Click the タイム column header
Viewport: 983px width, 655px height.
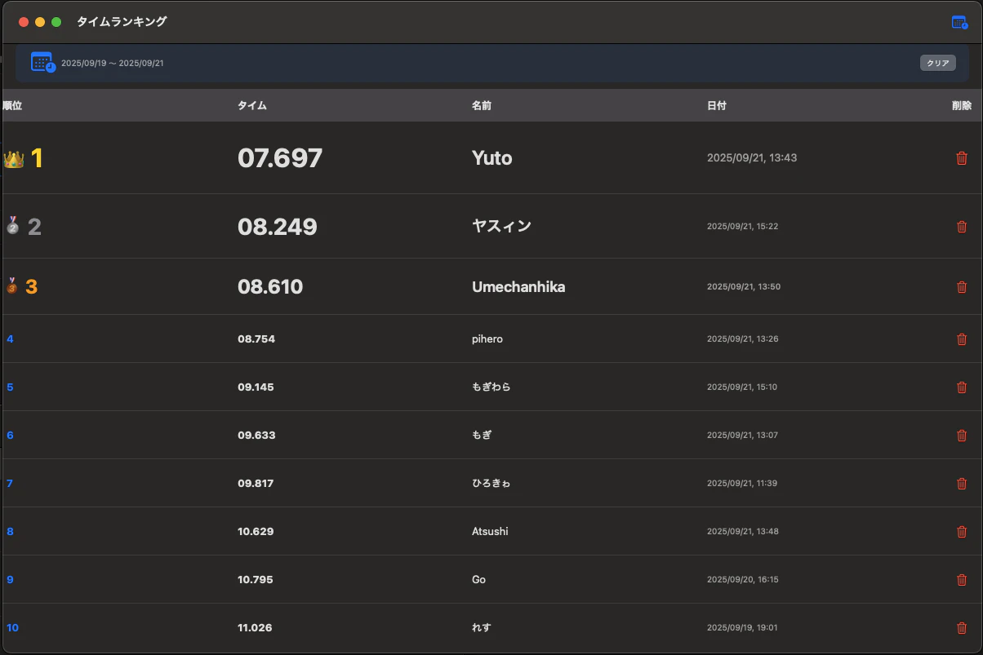click(x=252, y=106)
